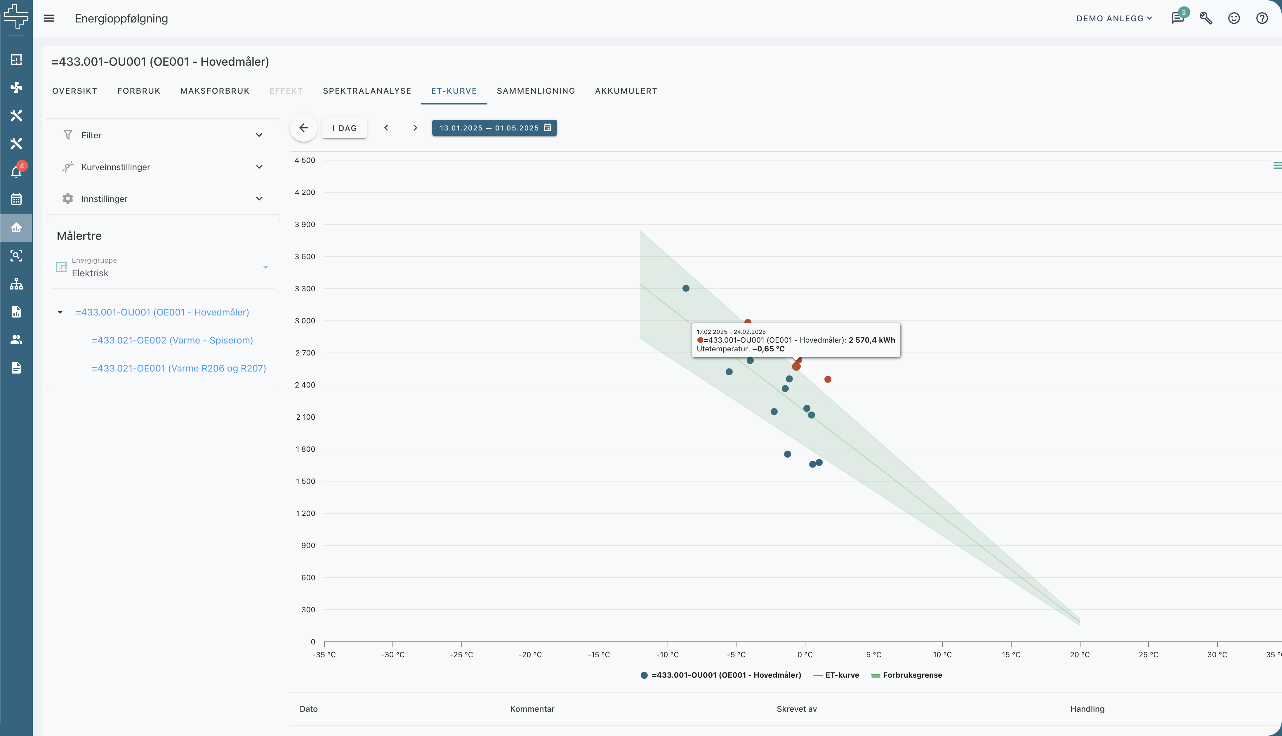
Task: Open the hamburger navigation menu
Action: click(49, 18)
